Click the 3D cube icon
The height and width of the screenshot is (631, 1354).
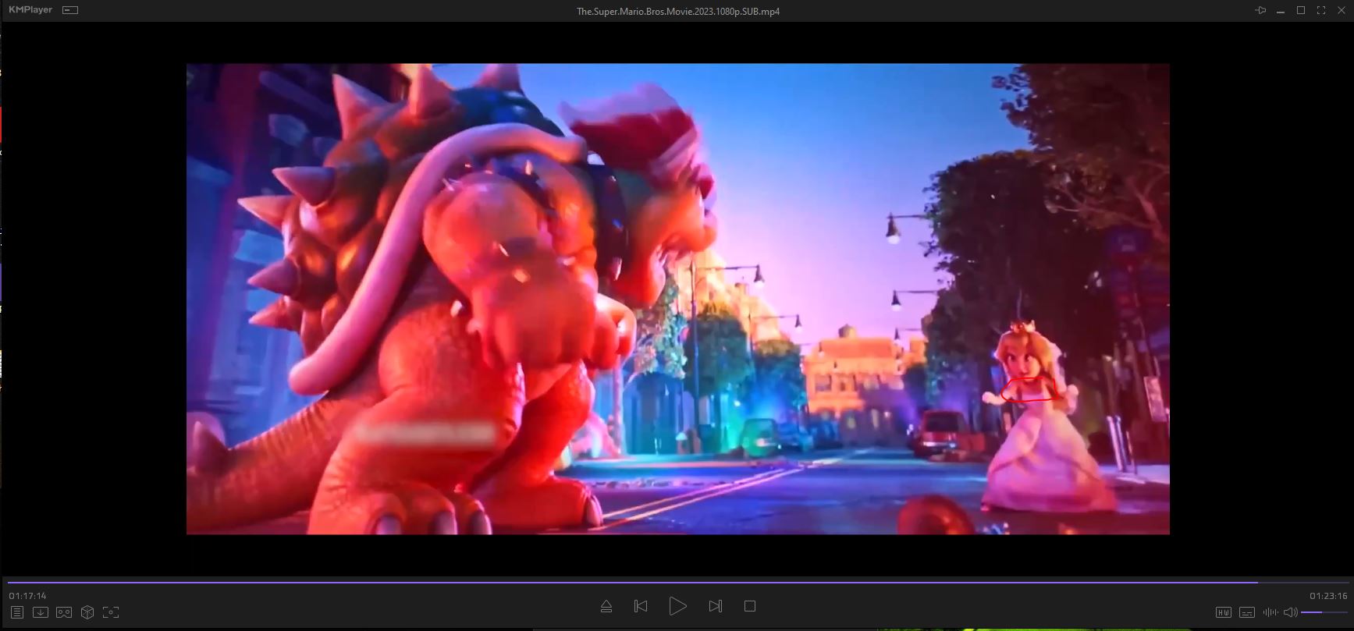tap(87, 612)
